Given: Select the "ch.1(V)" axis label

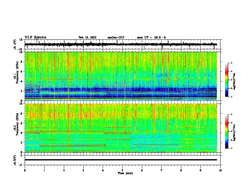Looking at the screenshot, I should (x=15, y=44).
